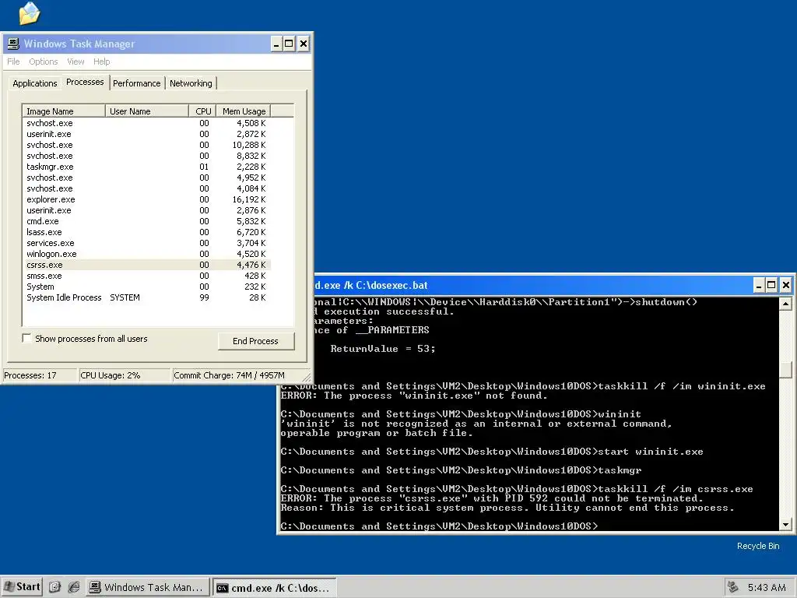797x598 pixels.
Task: Click the End Process button
Action: pyautogui.click(x=255, y=341)
